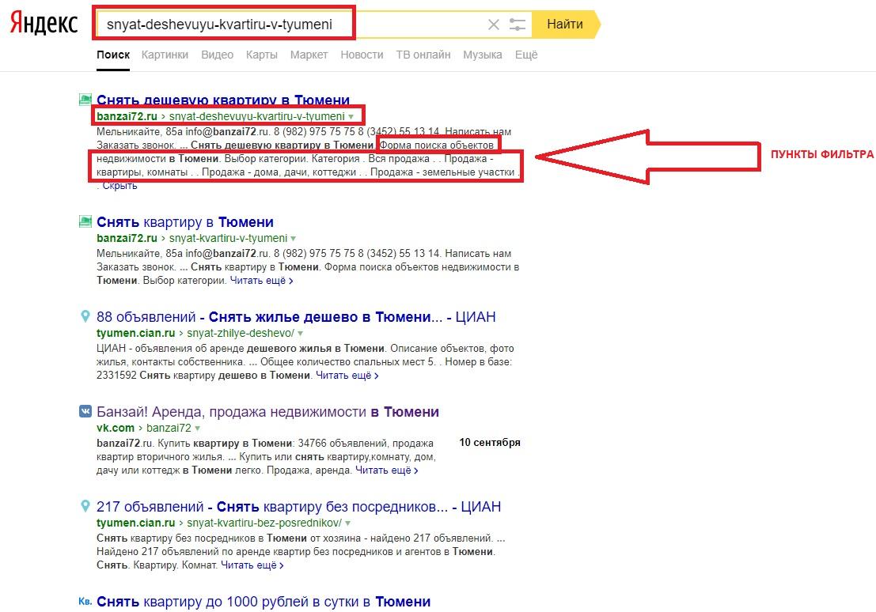
Task: Click tyumen.cian.ru domain above snyat-kvartiru-bez-posrednikov
Action: 136,523
